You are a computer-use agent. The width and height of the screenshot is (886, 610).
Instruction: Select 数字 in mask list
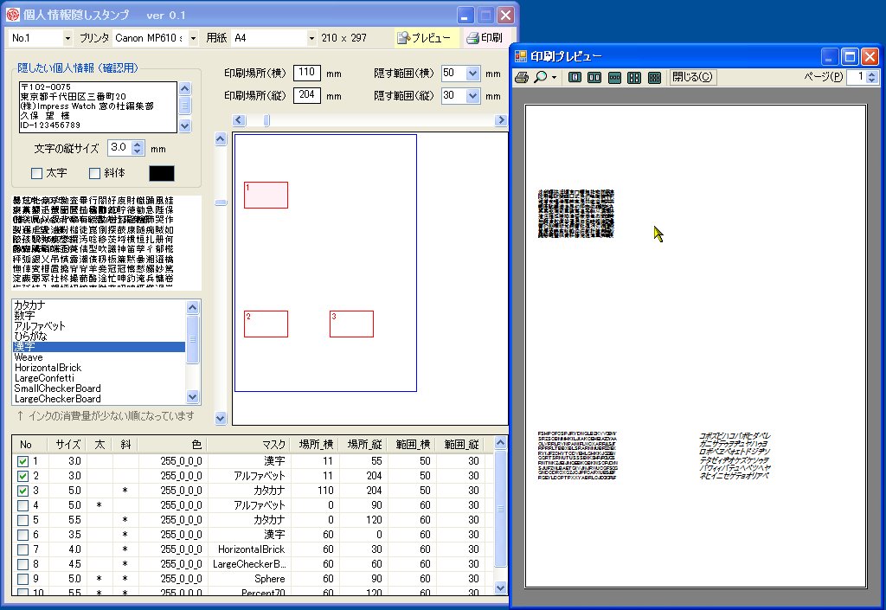(x=99, y=315)
